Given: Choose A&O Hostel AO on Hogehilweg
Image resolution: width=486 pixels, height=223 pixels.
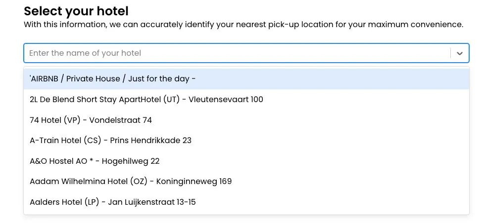Looking at the screenshot, I should [x=95, y=161].
